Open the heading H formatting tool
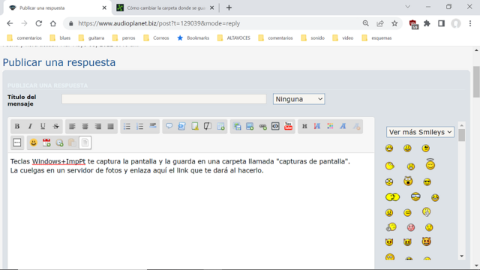480x270 pixels. tap(304, 126)
